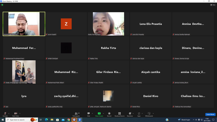This screenshot has height=122, width=217.
Task: Click the Windows taskbar search box
Action: point(22,120)
